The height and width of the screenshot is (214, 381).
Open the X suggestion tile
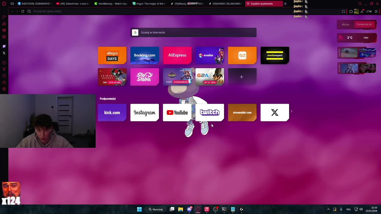275,113
